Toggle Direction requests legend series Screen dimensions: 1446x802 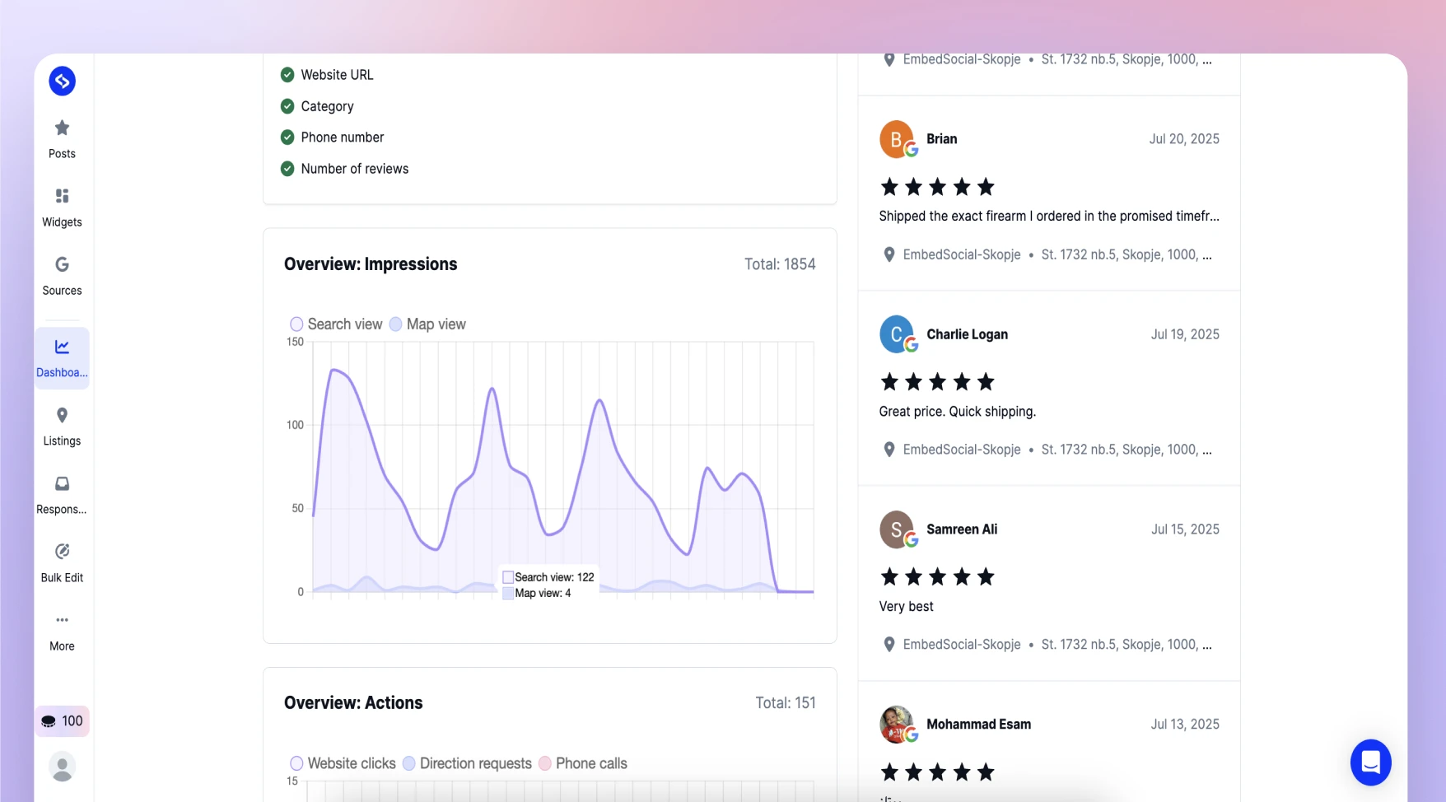(467, 763)
